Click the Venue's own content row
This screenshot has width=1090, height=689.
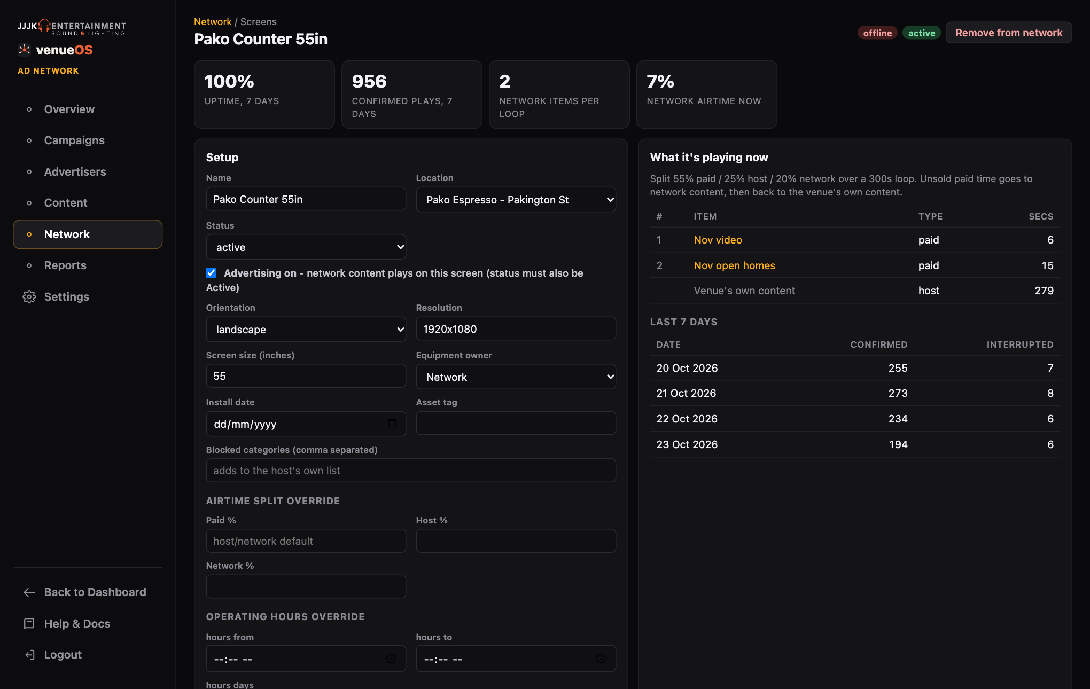(855, 291)
